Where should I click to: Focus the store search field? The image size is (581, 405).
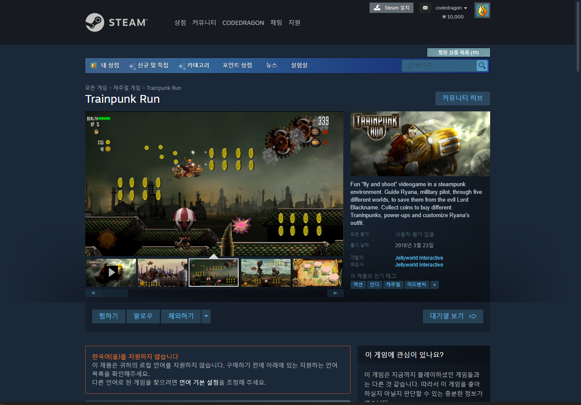pos(439,65)
